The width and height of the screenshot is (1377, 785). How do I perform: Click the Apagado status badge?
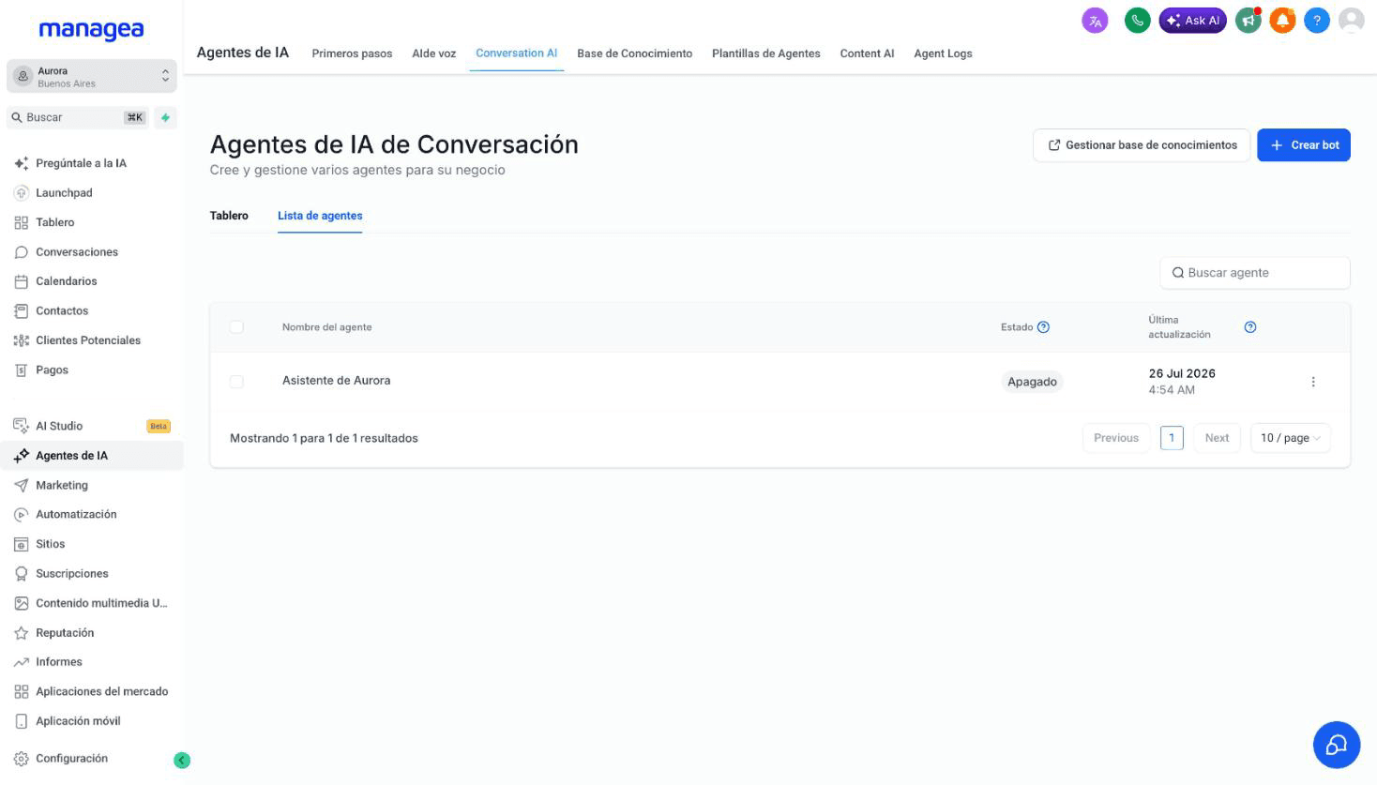pyautogui.click(x=1032, y=382)
